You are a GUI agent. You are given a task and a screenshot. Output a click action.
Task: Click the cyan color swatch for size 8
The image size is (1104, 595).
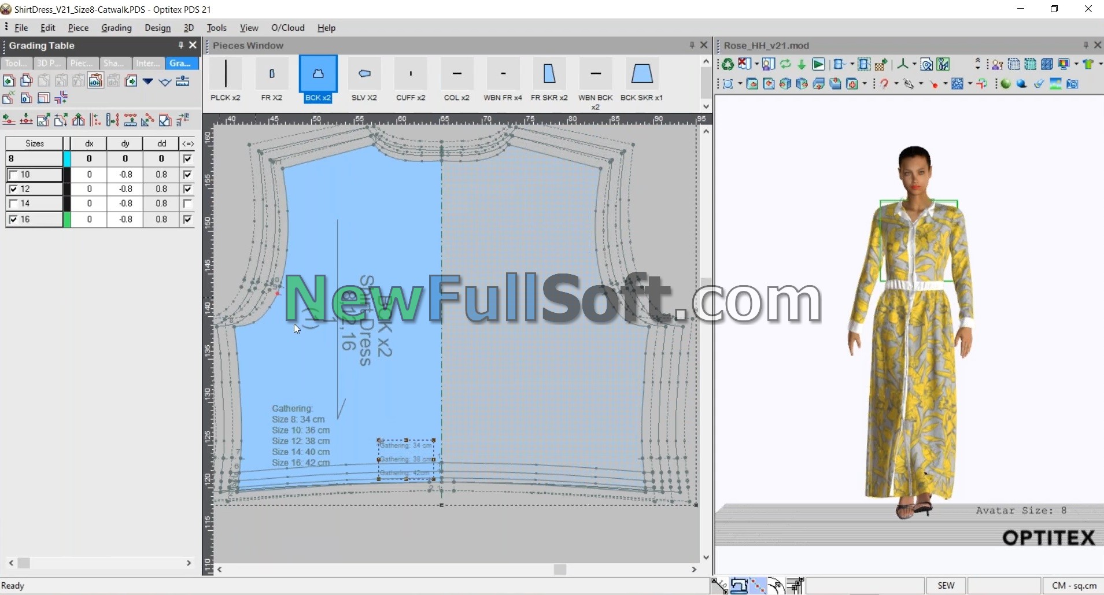[x=67, y=158]
